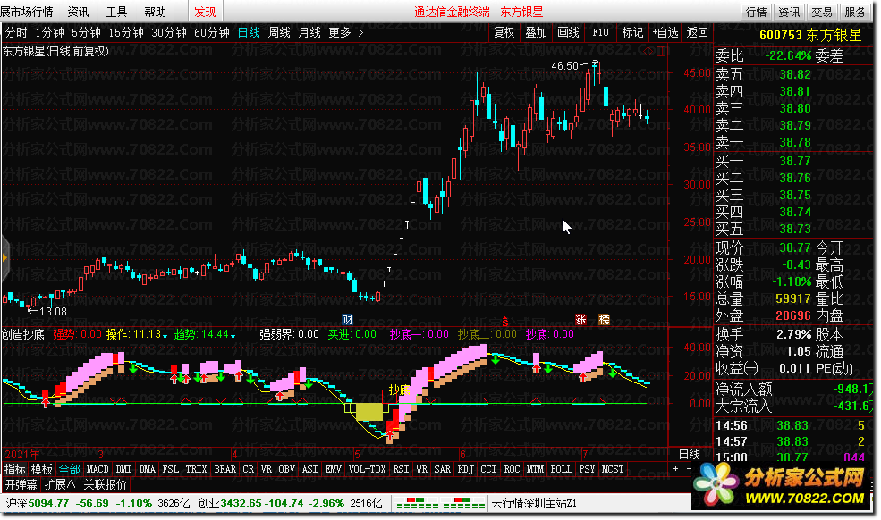Select the 指标 indicators tab
This screenshot has height=520, width=881.
[14, 469]
